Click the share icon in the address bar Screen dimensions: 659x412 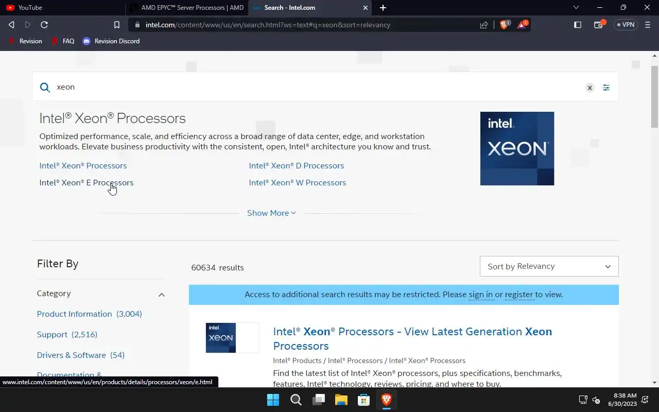[484, 25]
